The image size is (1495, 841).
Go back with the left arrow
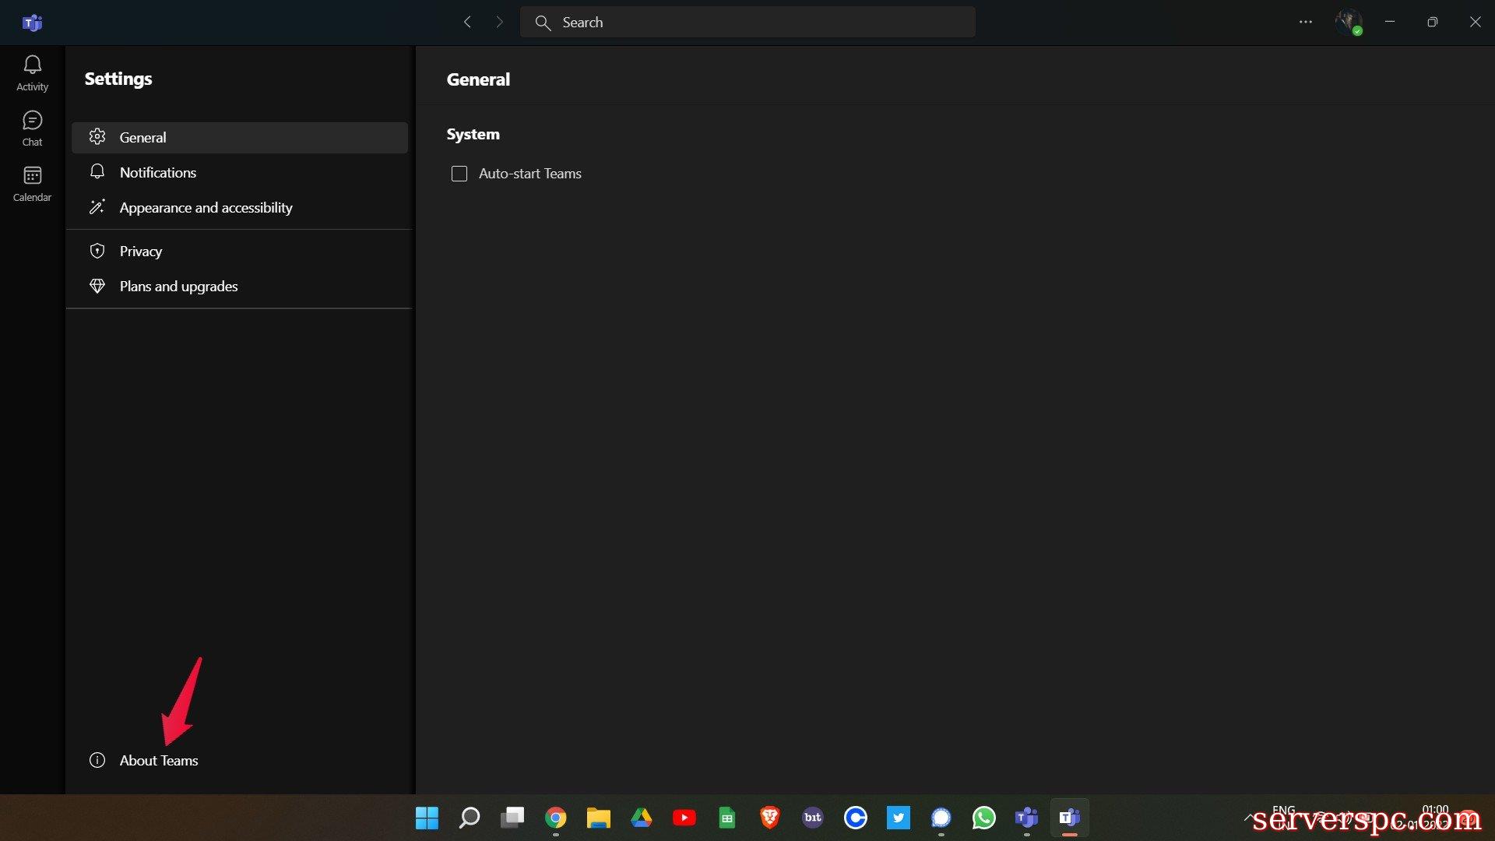(x=467, y=22)
